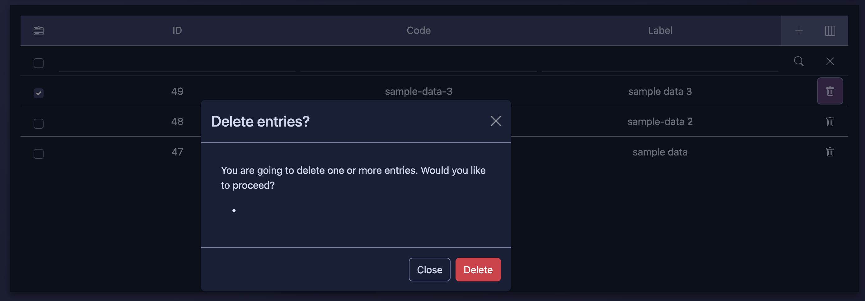Click the Close button in dialog
This screenshot has height=301, width=865.
pos(429,270)
